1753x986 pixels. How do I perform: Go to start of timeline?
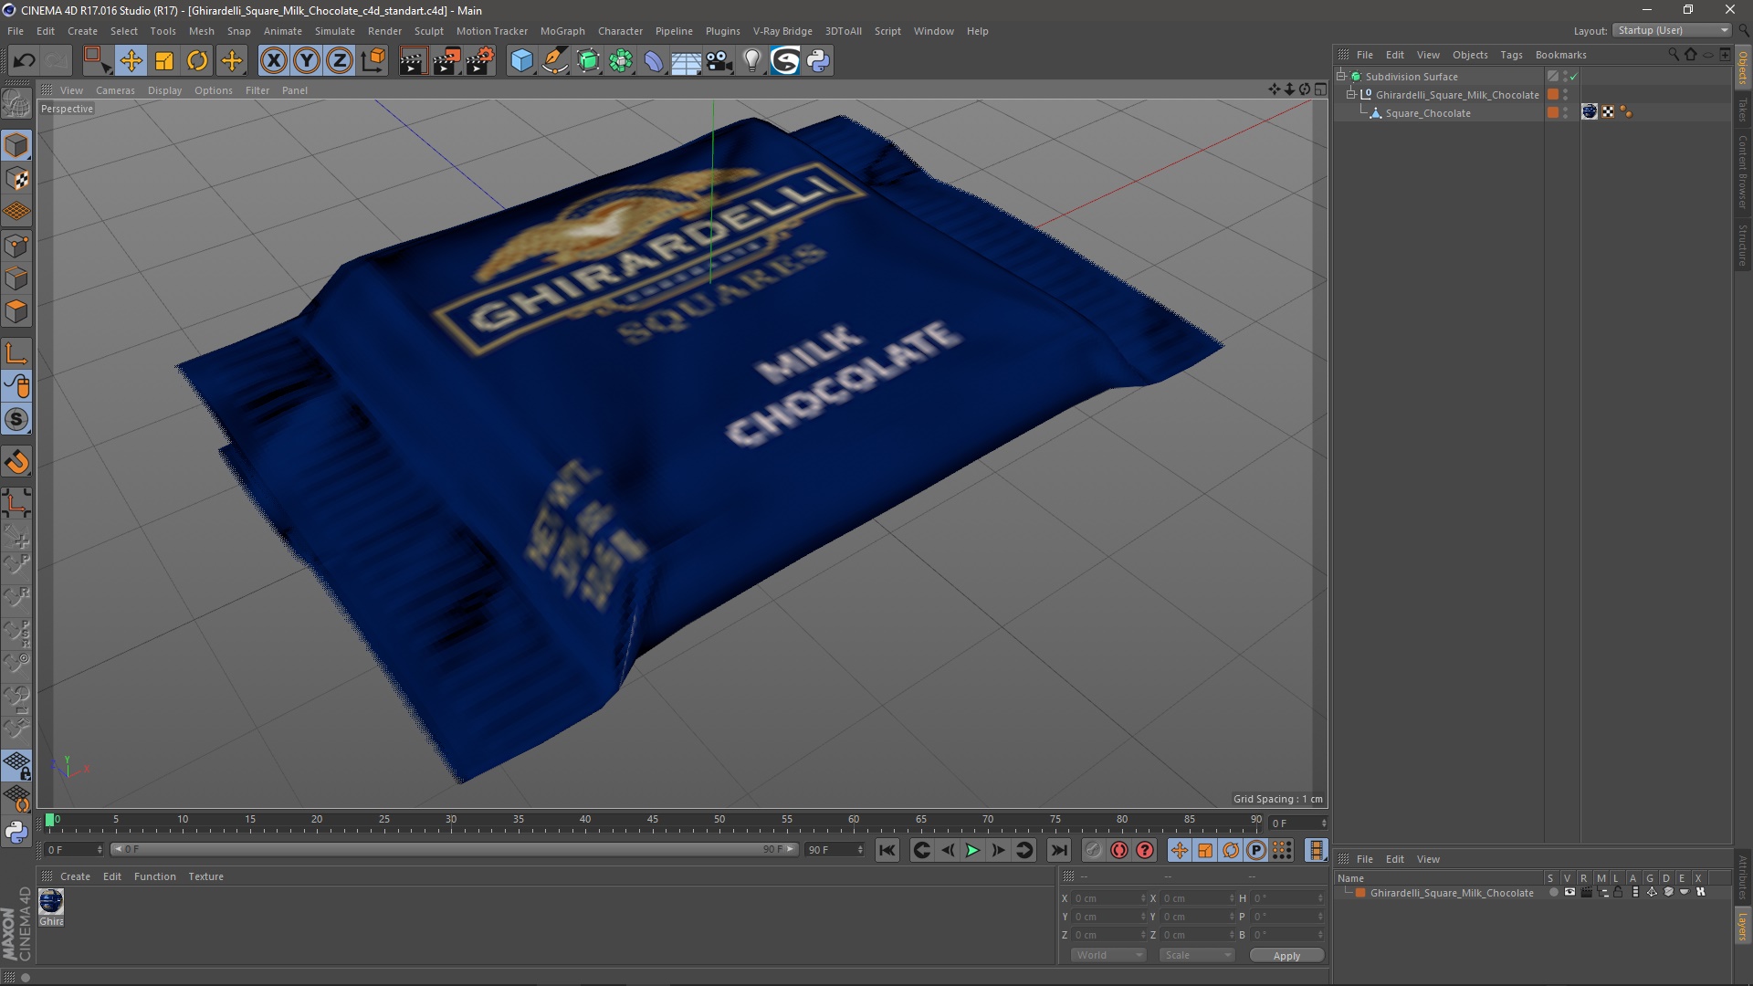[887, 850]
